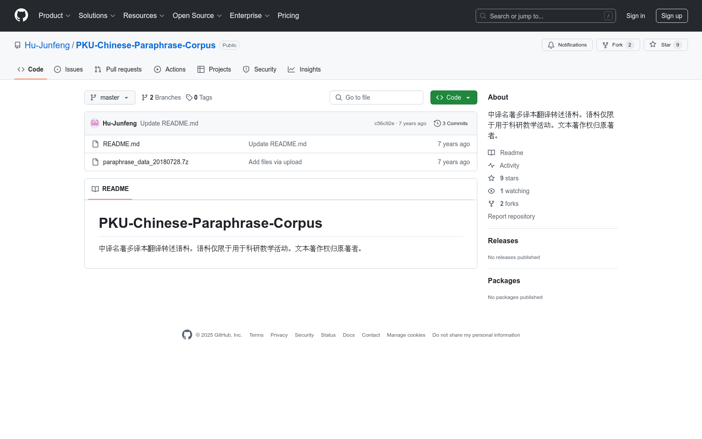View the 2 Branches link
Image resolution: width=702 pixels, height=439 pixels.
coord(161,97)
